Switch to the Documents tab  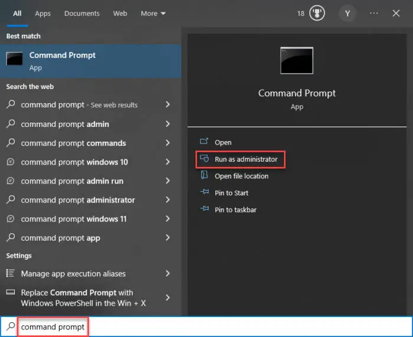[x=82, y=14]
